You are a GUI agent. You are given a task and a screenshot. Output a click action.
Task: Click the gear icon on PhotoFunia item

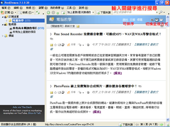tap(88, 93)
